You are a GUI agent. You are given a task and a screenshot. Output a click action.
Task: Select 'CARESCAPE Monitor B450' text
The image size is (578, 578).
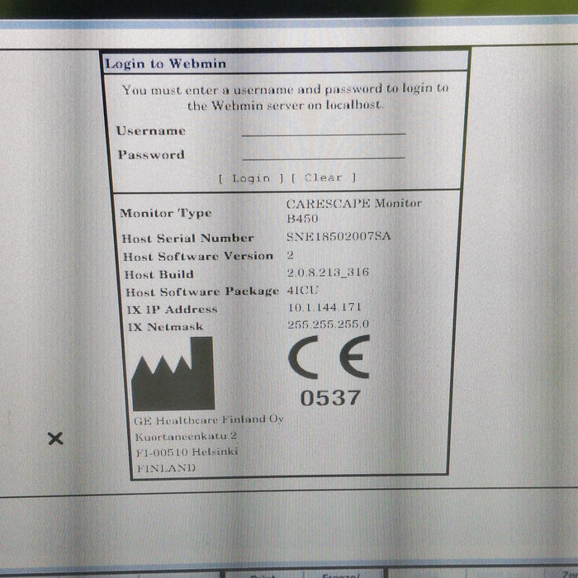coord(354,211)
